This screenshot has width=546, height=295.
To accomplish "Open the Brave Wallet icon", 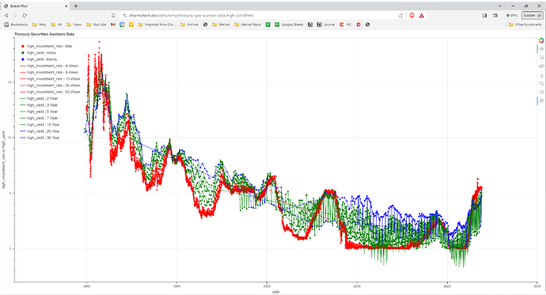I will pyautogui.click(x=495, y=15).
